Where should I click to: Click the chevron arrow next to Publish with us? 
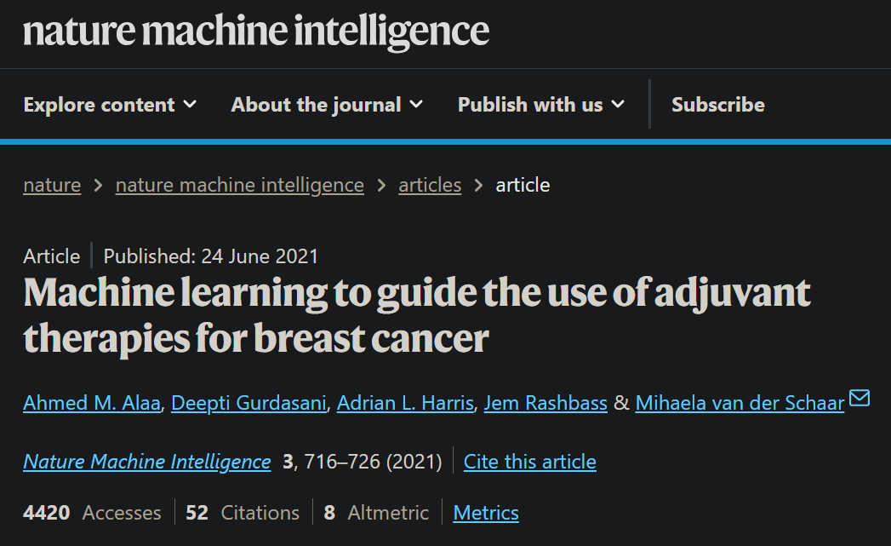(618, 105)
